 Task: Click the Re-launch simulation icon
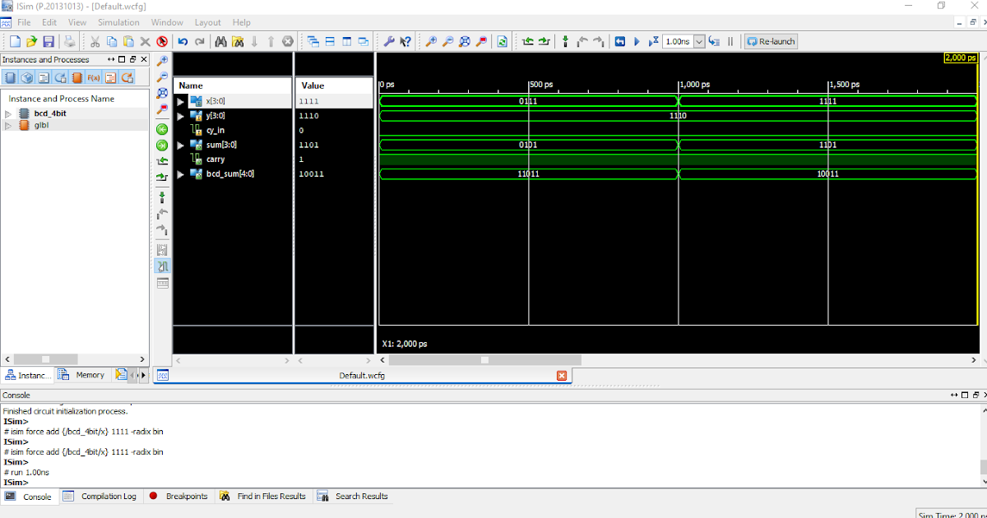(x=770, y=41)
